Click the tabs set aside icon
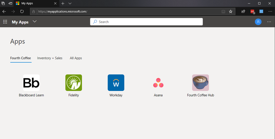 [x=3, y=3]
